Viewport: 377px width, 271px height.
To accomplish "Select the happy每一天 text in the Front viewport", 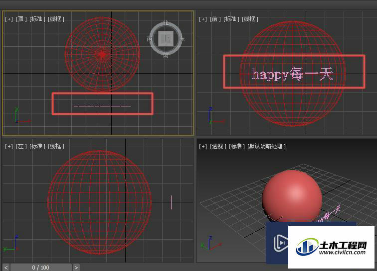I will pos(293,74).
